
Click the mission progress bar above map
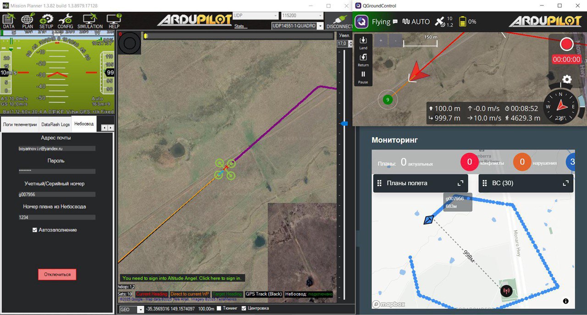tap(239, 35)
